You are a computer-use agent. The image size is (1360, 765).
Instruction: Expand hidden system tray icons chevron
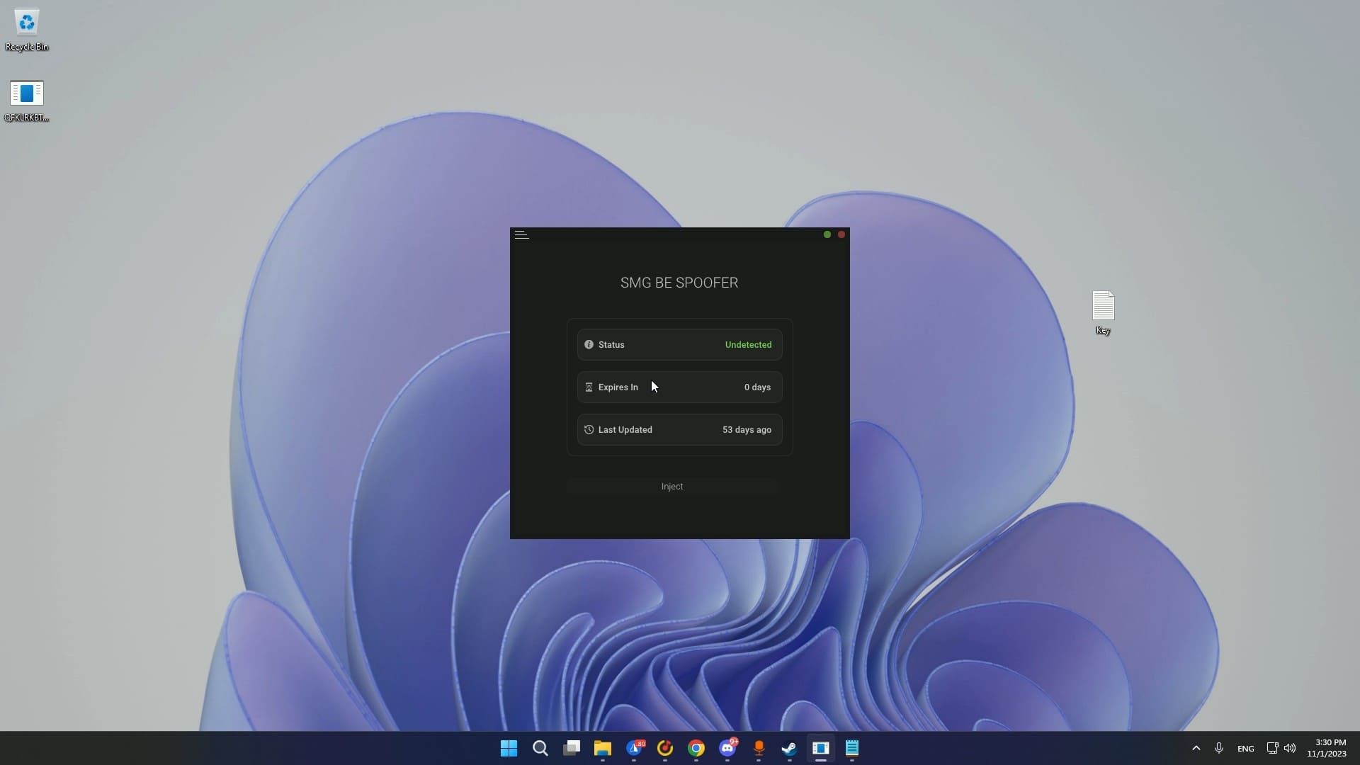(x=1196, y=748)
